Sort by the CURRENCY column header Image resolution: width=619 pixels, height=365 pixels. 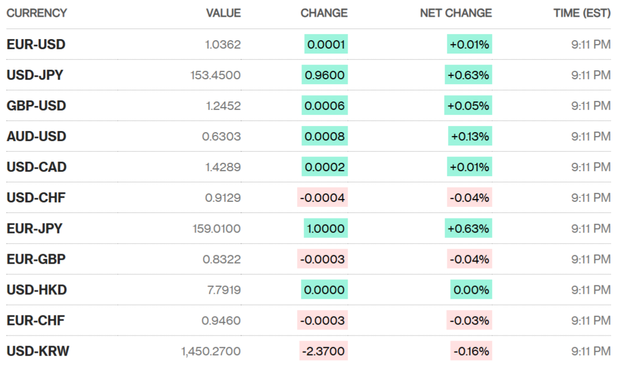tap(37, 13)
